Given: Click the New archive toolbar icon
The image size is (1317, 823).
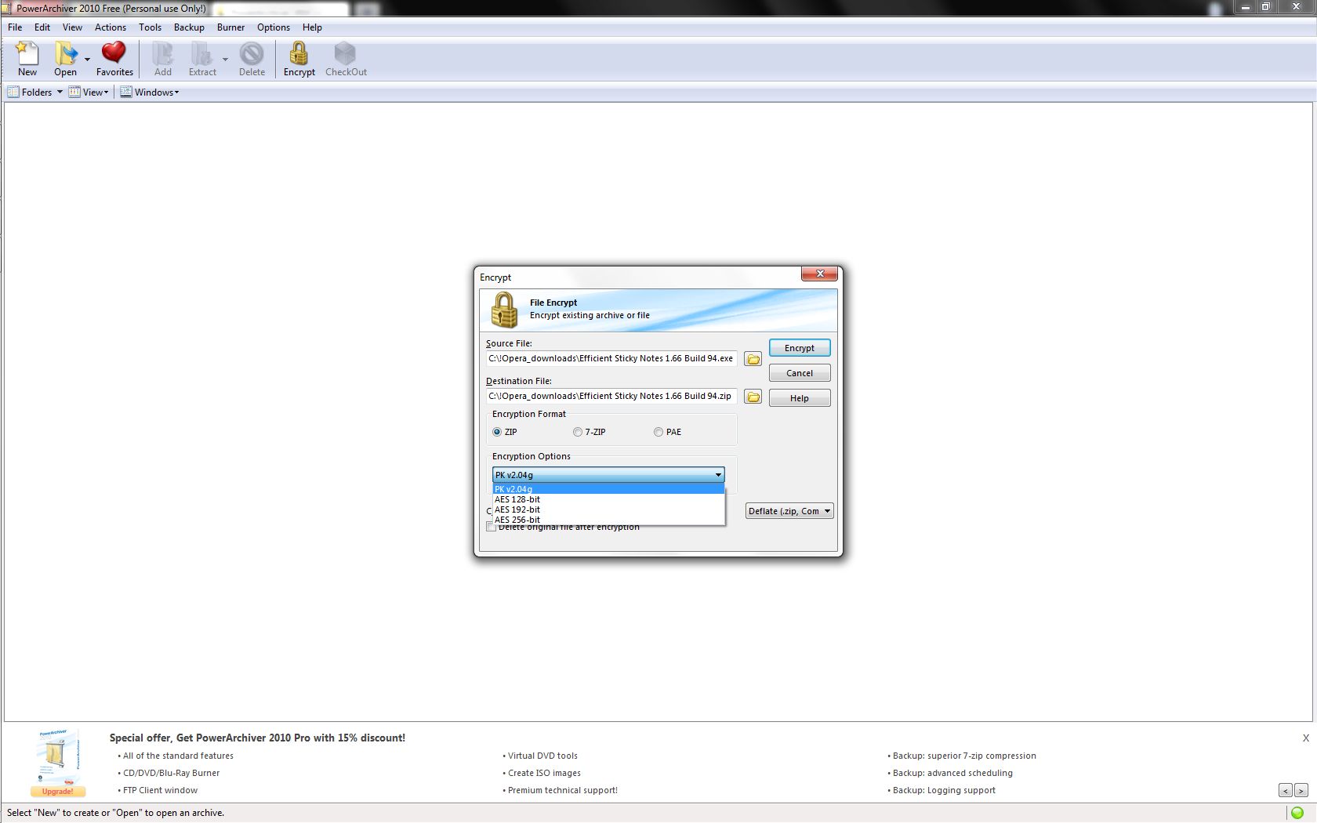Looking at the screenshot, I should pyautogui.click(x=27, y=59).
